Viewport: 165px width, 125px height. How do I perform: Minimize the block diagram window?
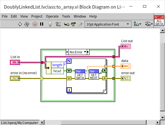131,6
